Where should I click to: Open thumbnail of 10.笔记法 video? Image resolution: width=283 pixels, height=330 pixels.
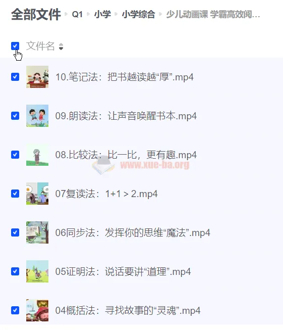[37, 77]
